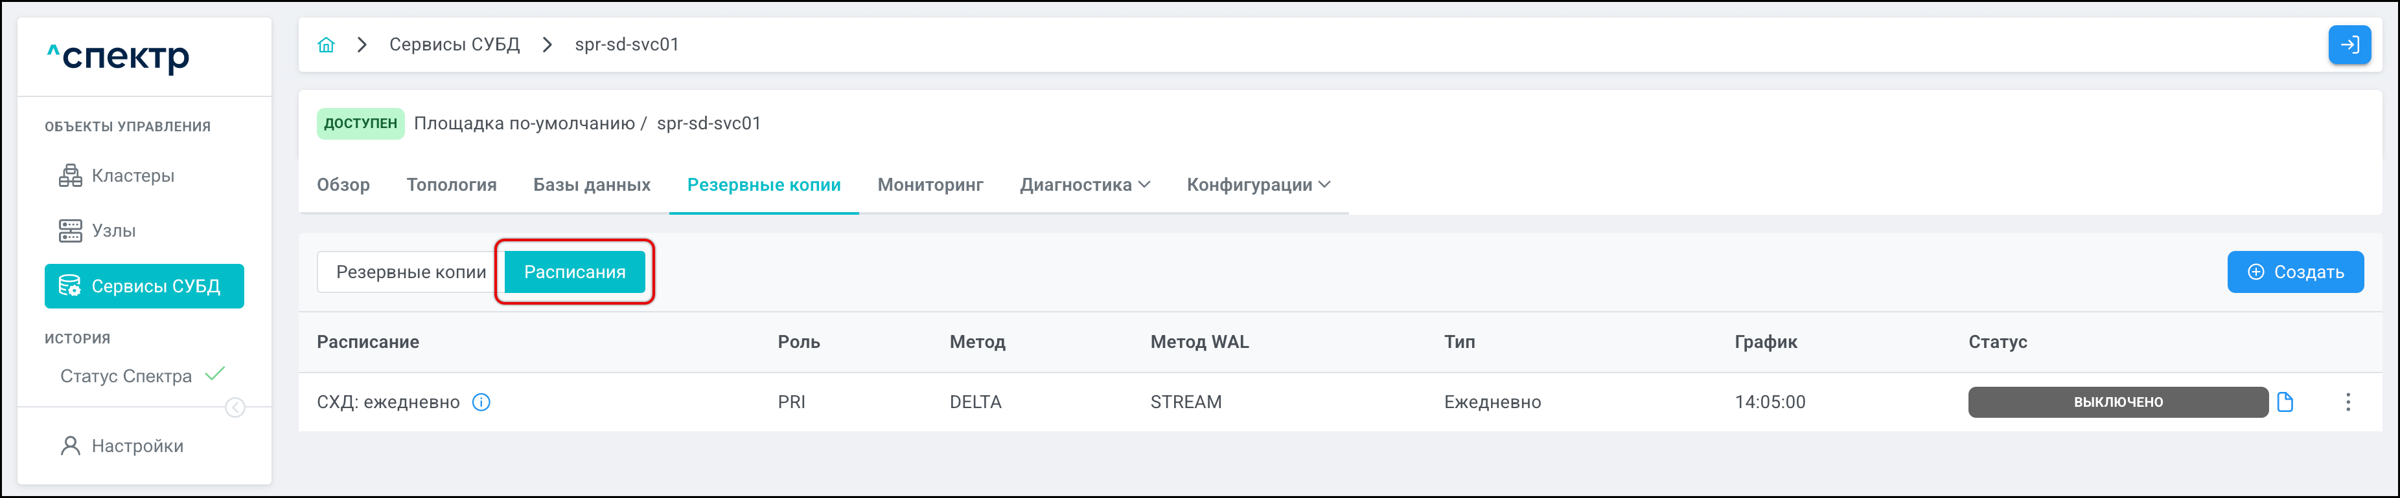
Task: Open the three-dot row actions menu
Action: tap(2348, 402)
